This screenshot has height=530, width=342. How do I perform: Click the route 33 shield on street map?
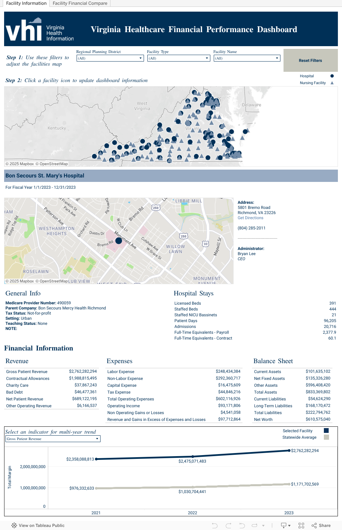click(206, 244)
